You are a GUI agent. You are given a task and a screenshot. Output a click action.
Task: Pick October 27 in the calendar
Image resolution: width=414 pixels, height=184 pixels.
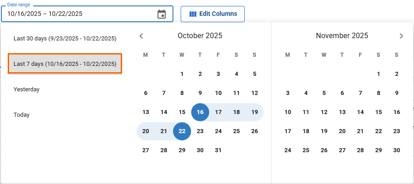click(146, 150)
